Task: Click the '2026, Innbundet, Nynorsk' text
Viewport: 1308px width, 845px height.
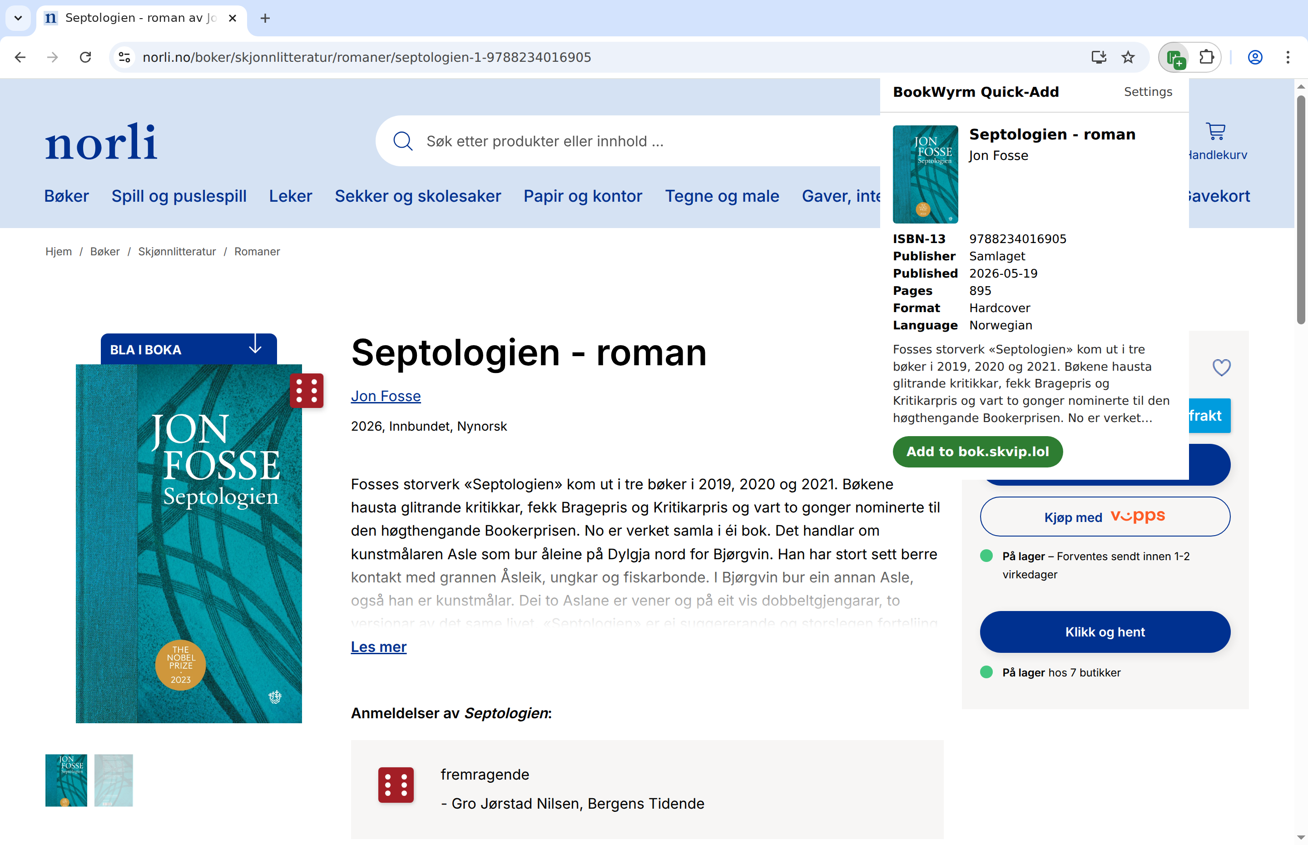Action: point(429,426)
